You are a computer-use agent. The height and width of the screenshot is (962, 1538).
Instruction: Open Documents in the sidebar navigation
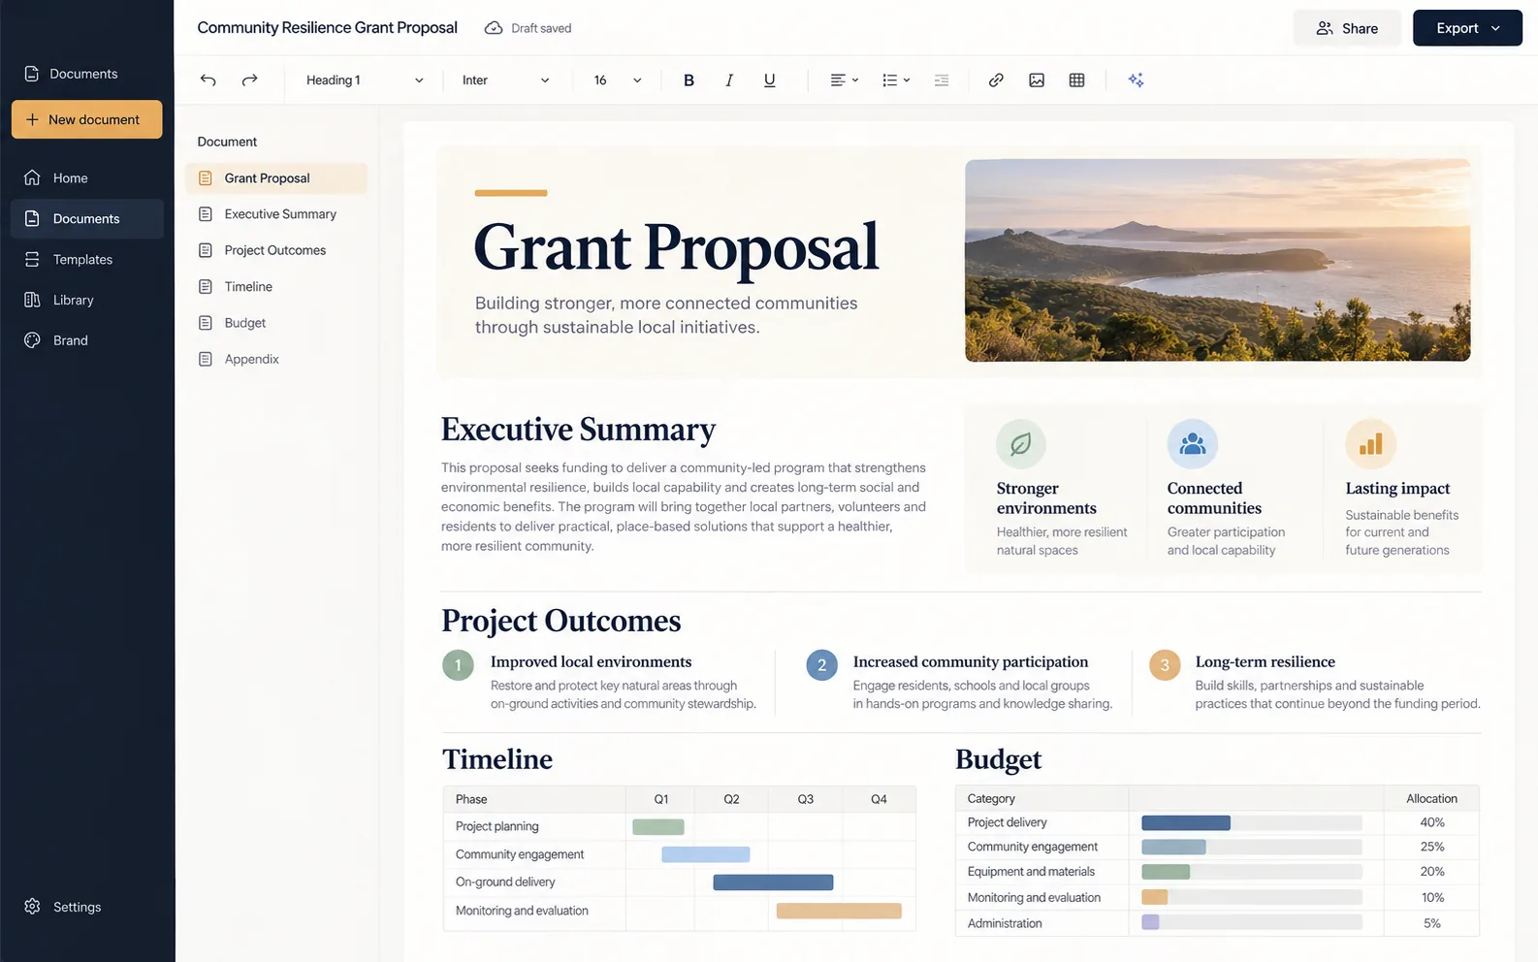86,219
